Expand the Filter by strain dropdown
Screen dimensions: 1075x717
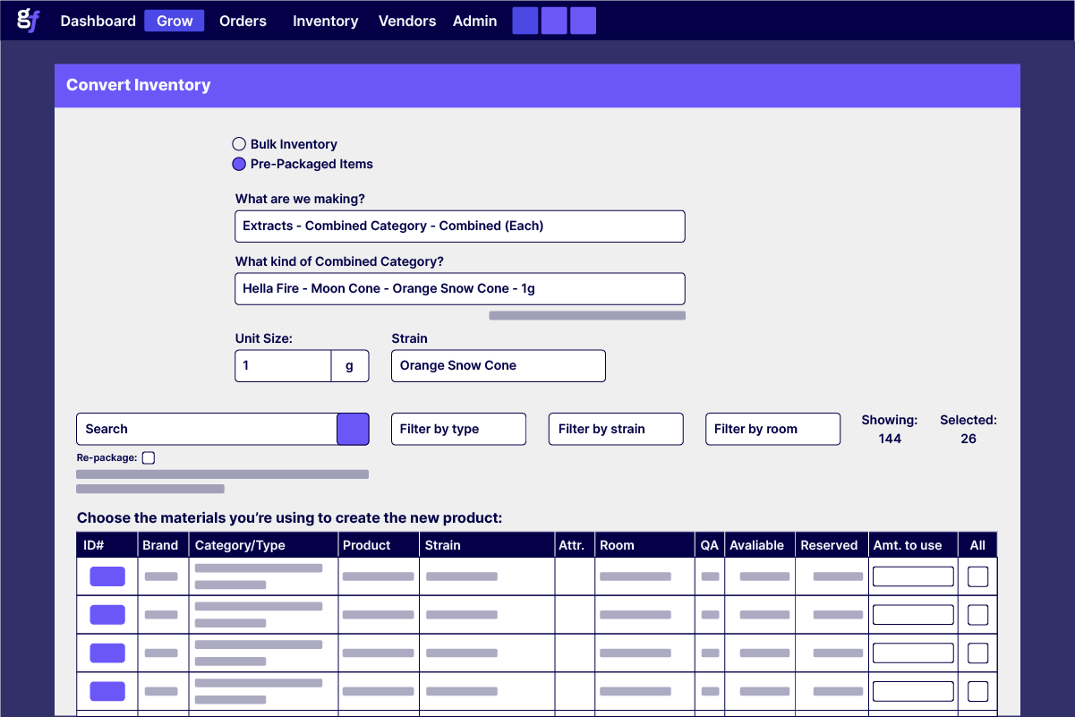(x=616, y=429)
